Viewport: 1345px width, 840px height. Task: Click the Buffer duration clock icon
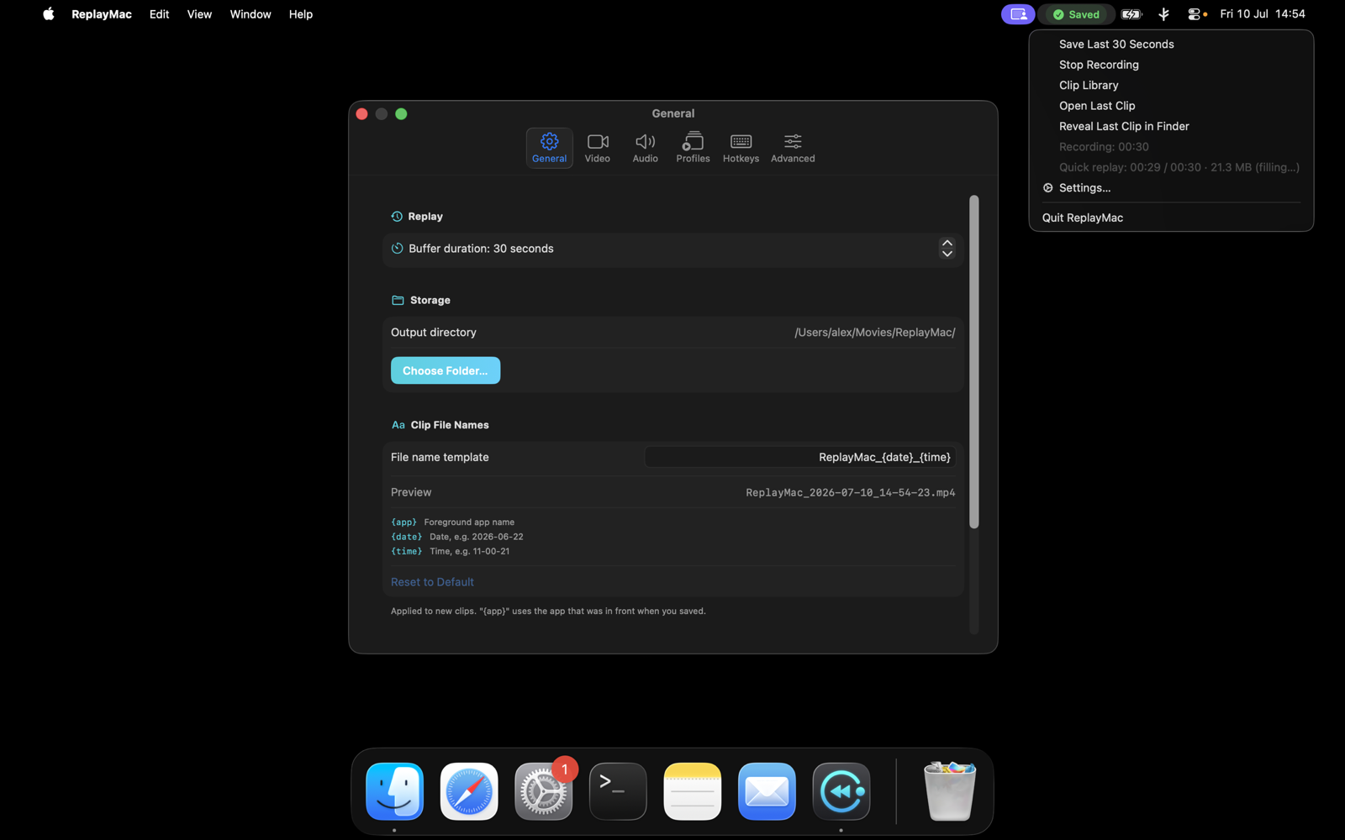click(397, 249)
